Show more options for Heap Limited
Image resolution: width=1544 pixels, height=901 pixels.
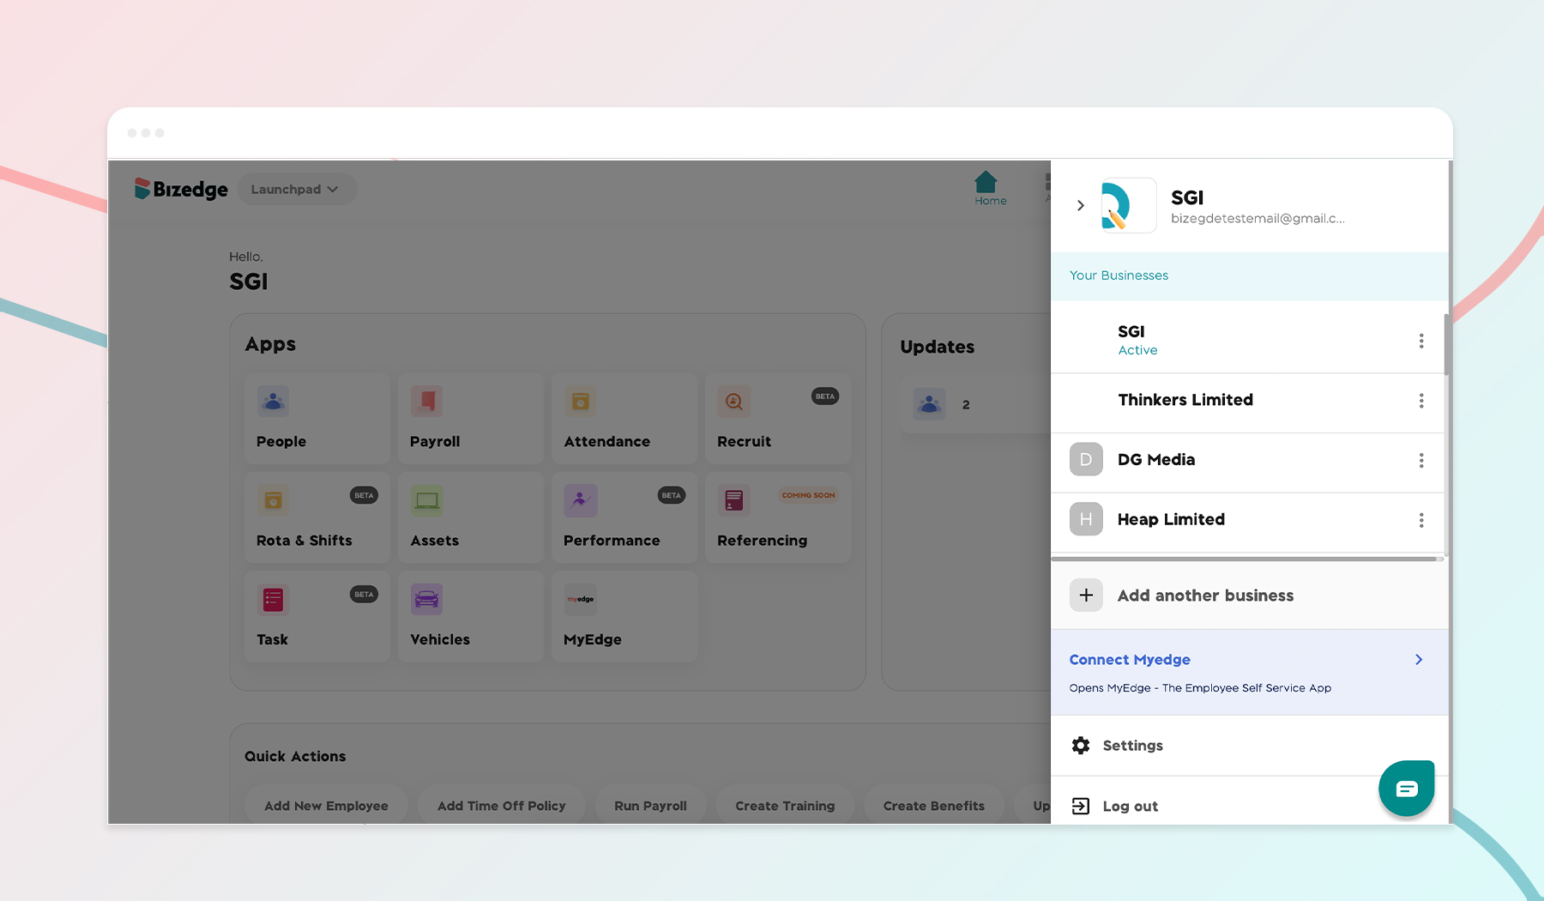tap(1420, 520)
